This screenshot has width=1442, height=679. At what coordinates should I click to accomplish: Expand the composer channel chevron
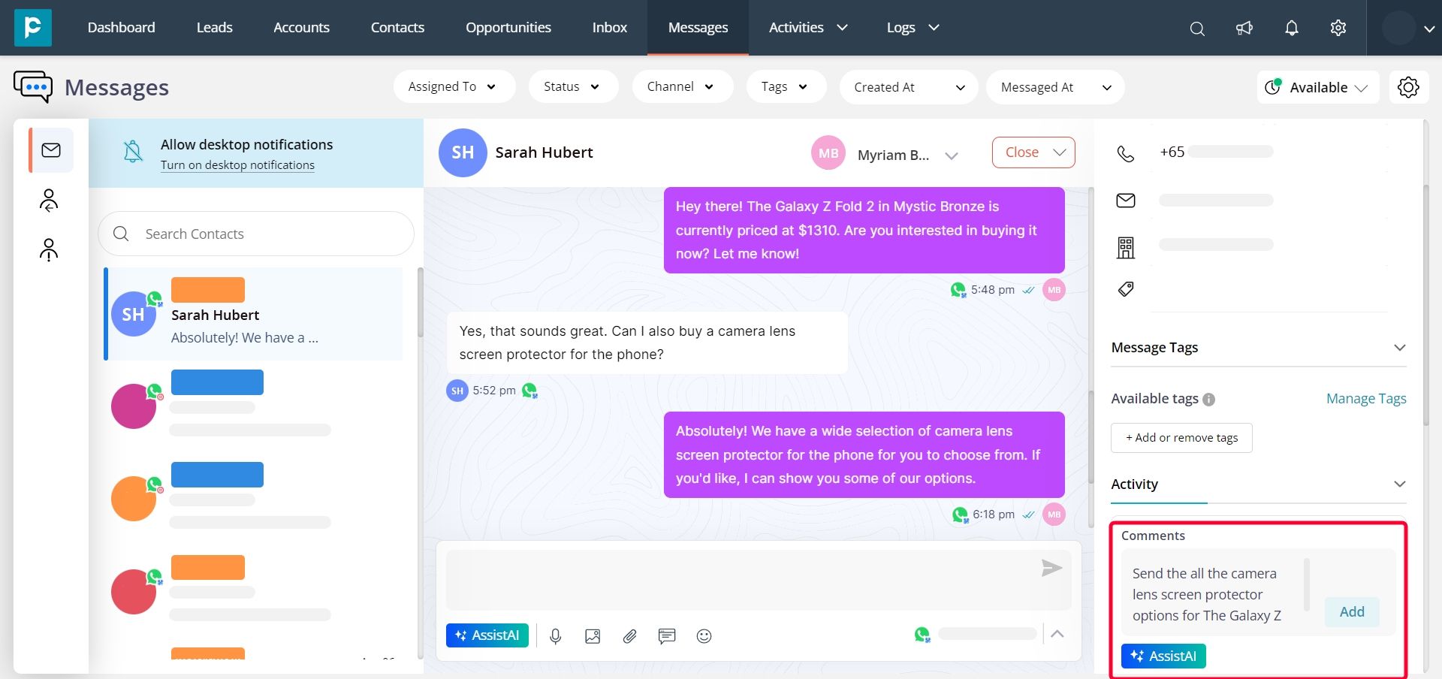pos(1057,634)
